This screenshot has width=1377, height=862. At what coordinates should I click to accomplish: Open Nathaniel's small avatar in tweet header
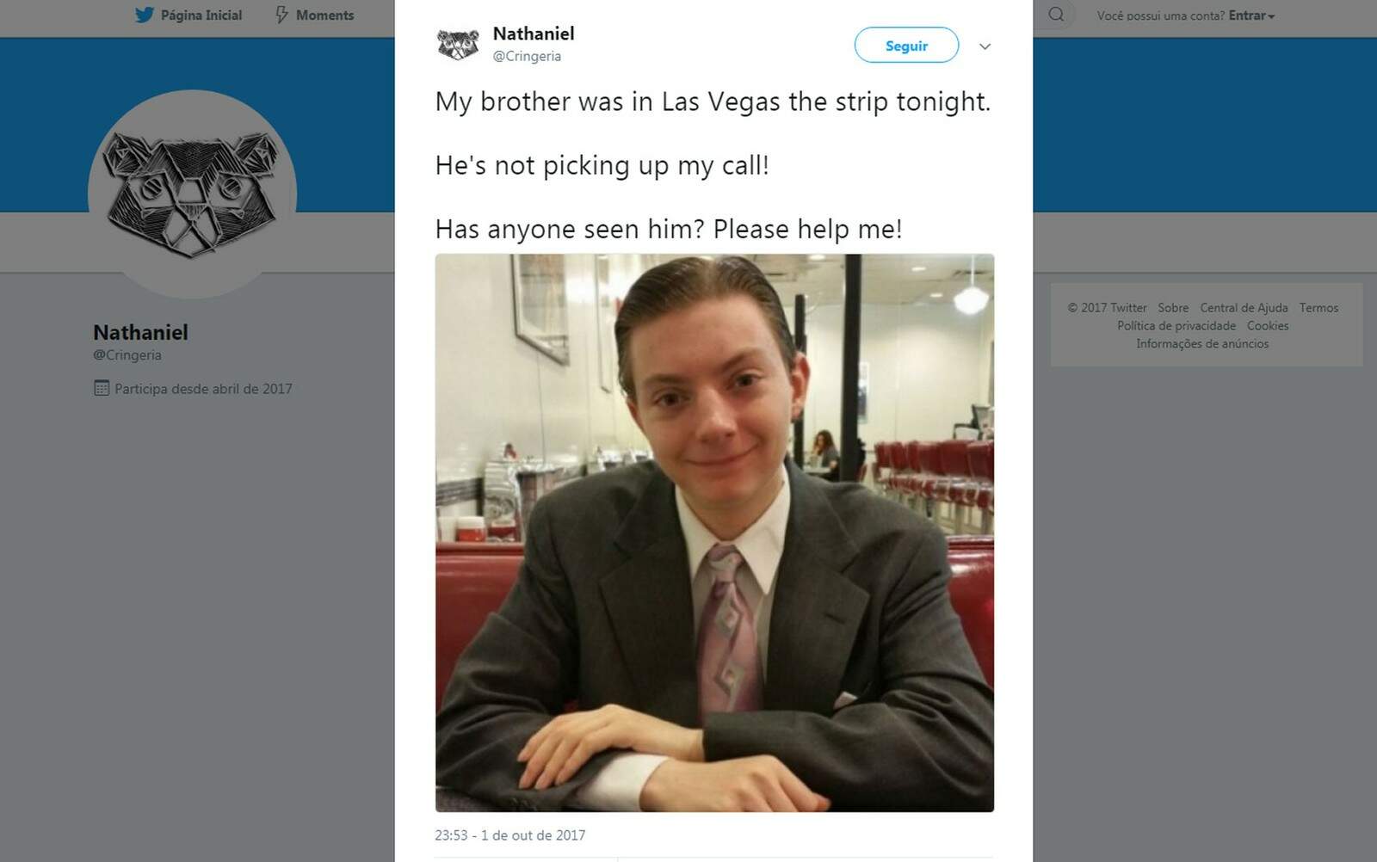[458, 45]
